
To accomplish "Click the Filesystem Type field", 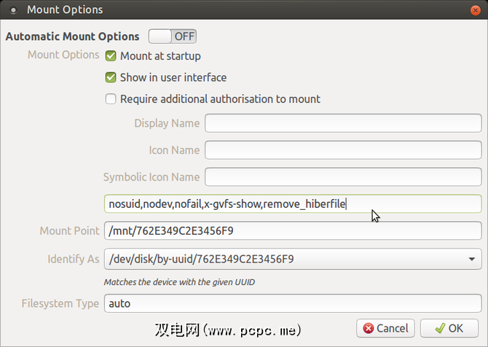I will point(292,303).
